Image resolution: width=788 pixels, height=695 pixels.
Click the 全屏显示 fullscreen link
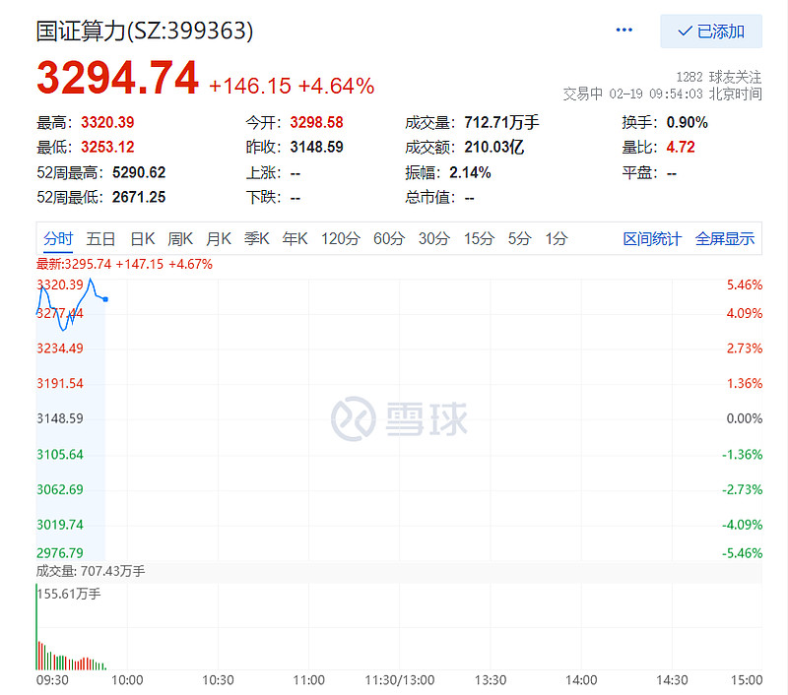725,239
